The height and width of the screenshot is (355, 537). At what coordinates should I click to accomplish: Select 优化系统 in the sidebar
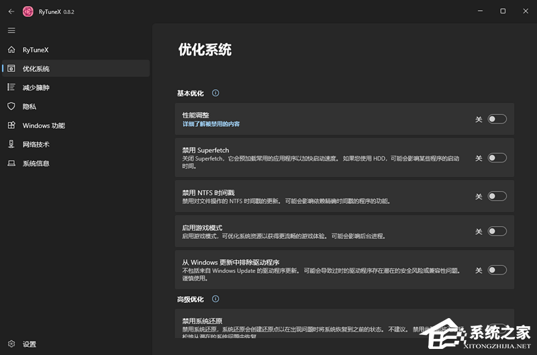pyautogui.click(x=76, y=68)
